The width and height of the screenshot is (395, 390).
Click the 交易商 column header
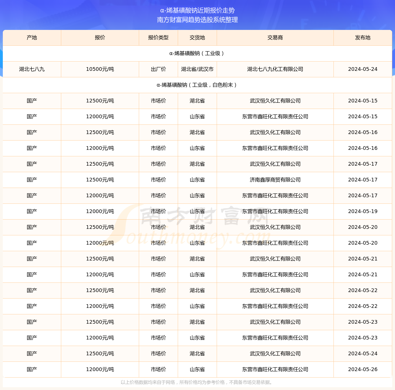pos(275,38)
